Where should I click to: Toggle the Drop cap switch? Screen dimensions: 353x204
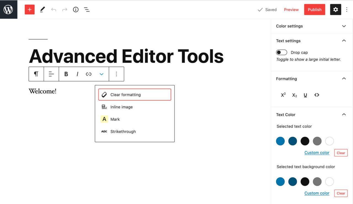(281, 52)
